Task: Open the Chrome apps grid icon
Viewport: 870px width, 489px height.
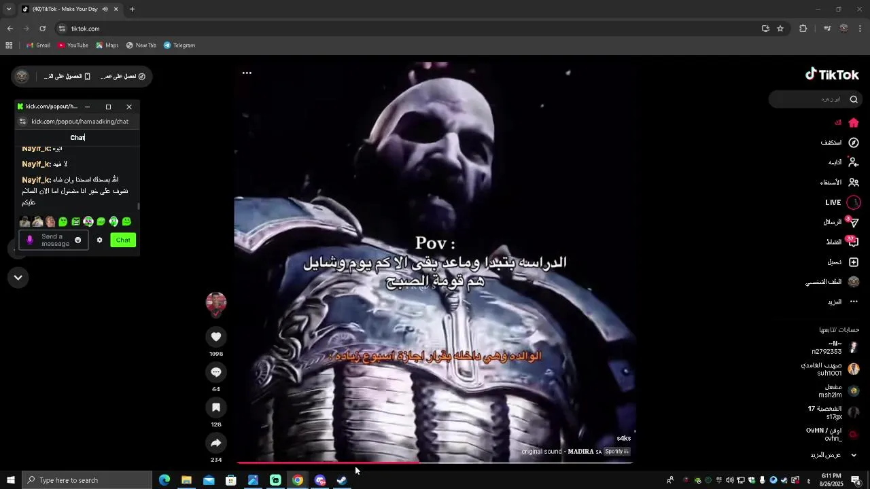Action: tap(9, 46)
